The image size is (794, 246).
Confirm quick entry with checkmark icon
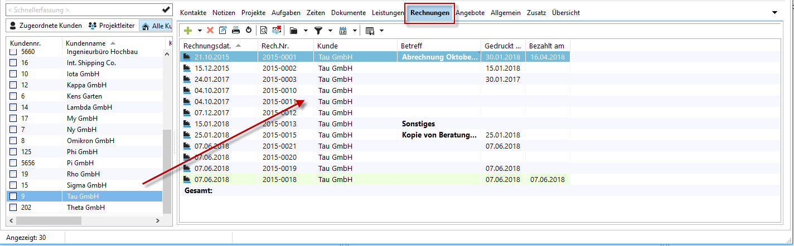pyautogui.click(x=166, y=9)
